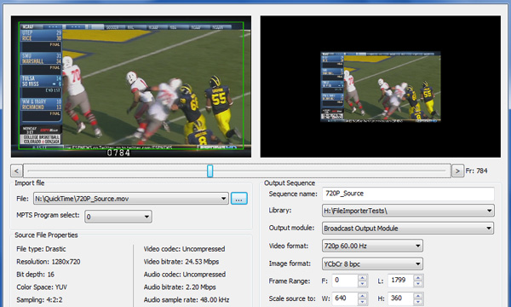Decrease Frame Range first frame value
511x307 pixels.
click(362, 284)
